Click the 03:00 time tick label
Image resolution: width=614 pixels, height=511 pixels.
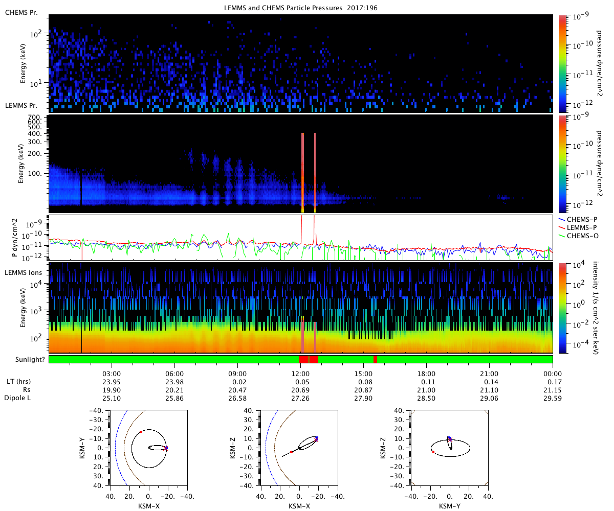pyautogui.click(x=112, y=374)
